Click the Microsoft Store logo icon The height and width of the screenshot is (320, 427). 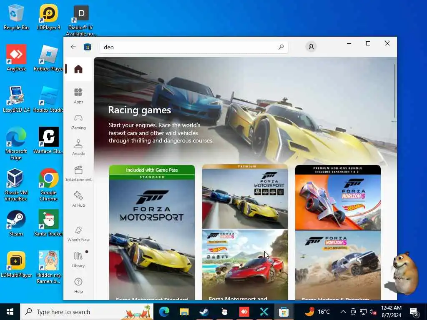(x=88, y=47)
